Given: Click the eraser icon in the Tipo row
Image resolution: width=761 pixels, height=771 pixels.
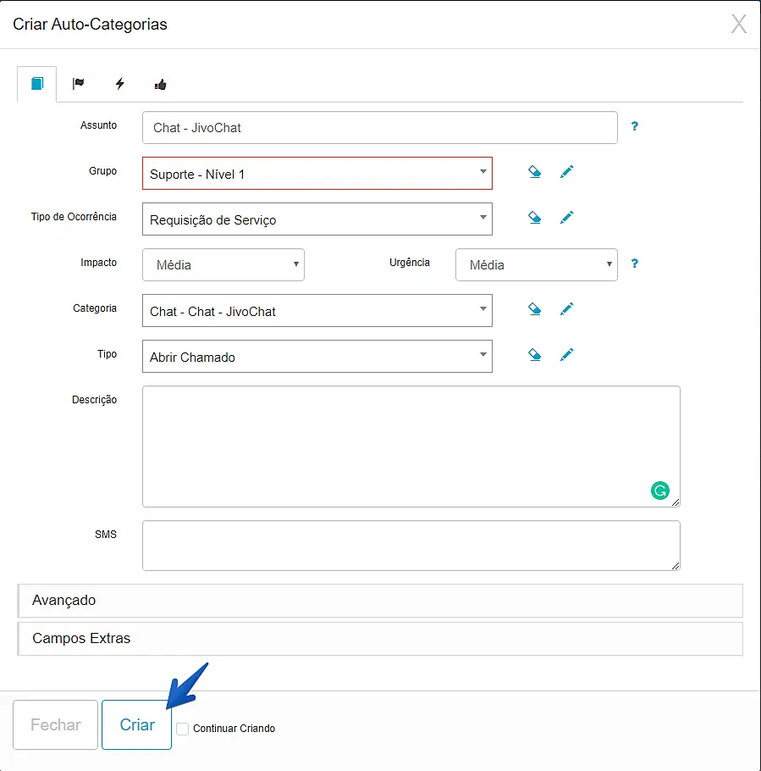Looking at the screenshot, I should 534,355.
